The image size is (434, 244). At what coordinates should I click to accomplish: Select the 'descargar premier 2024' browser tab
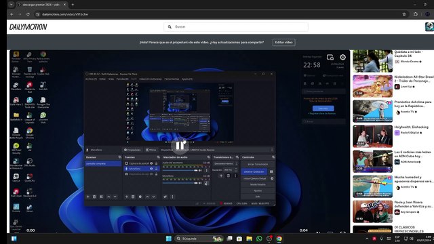pyautogui.click(x=41, y=5)
